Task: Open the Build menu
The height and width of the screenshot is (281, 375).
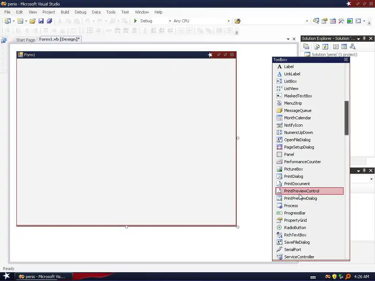Action: 65,12
